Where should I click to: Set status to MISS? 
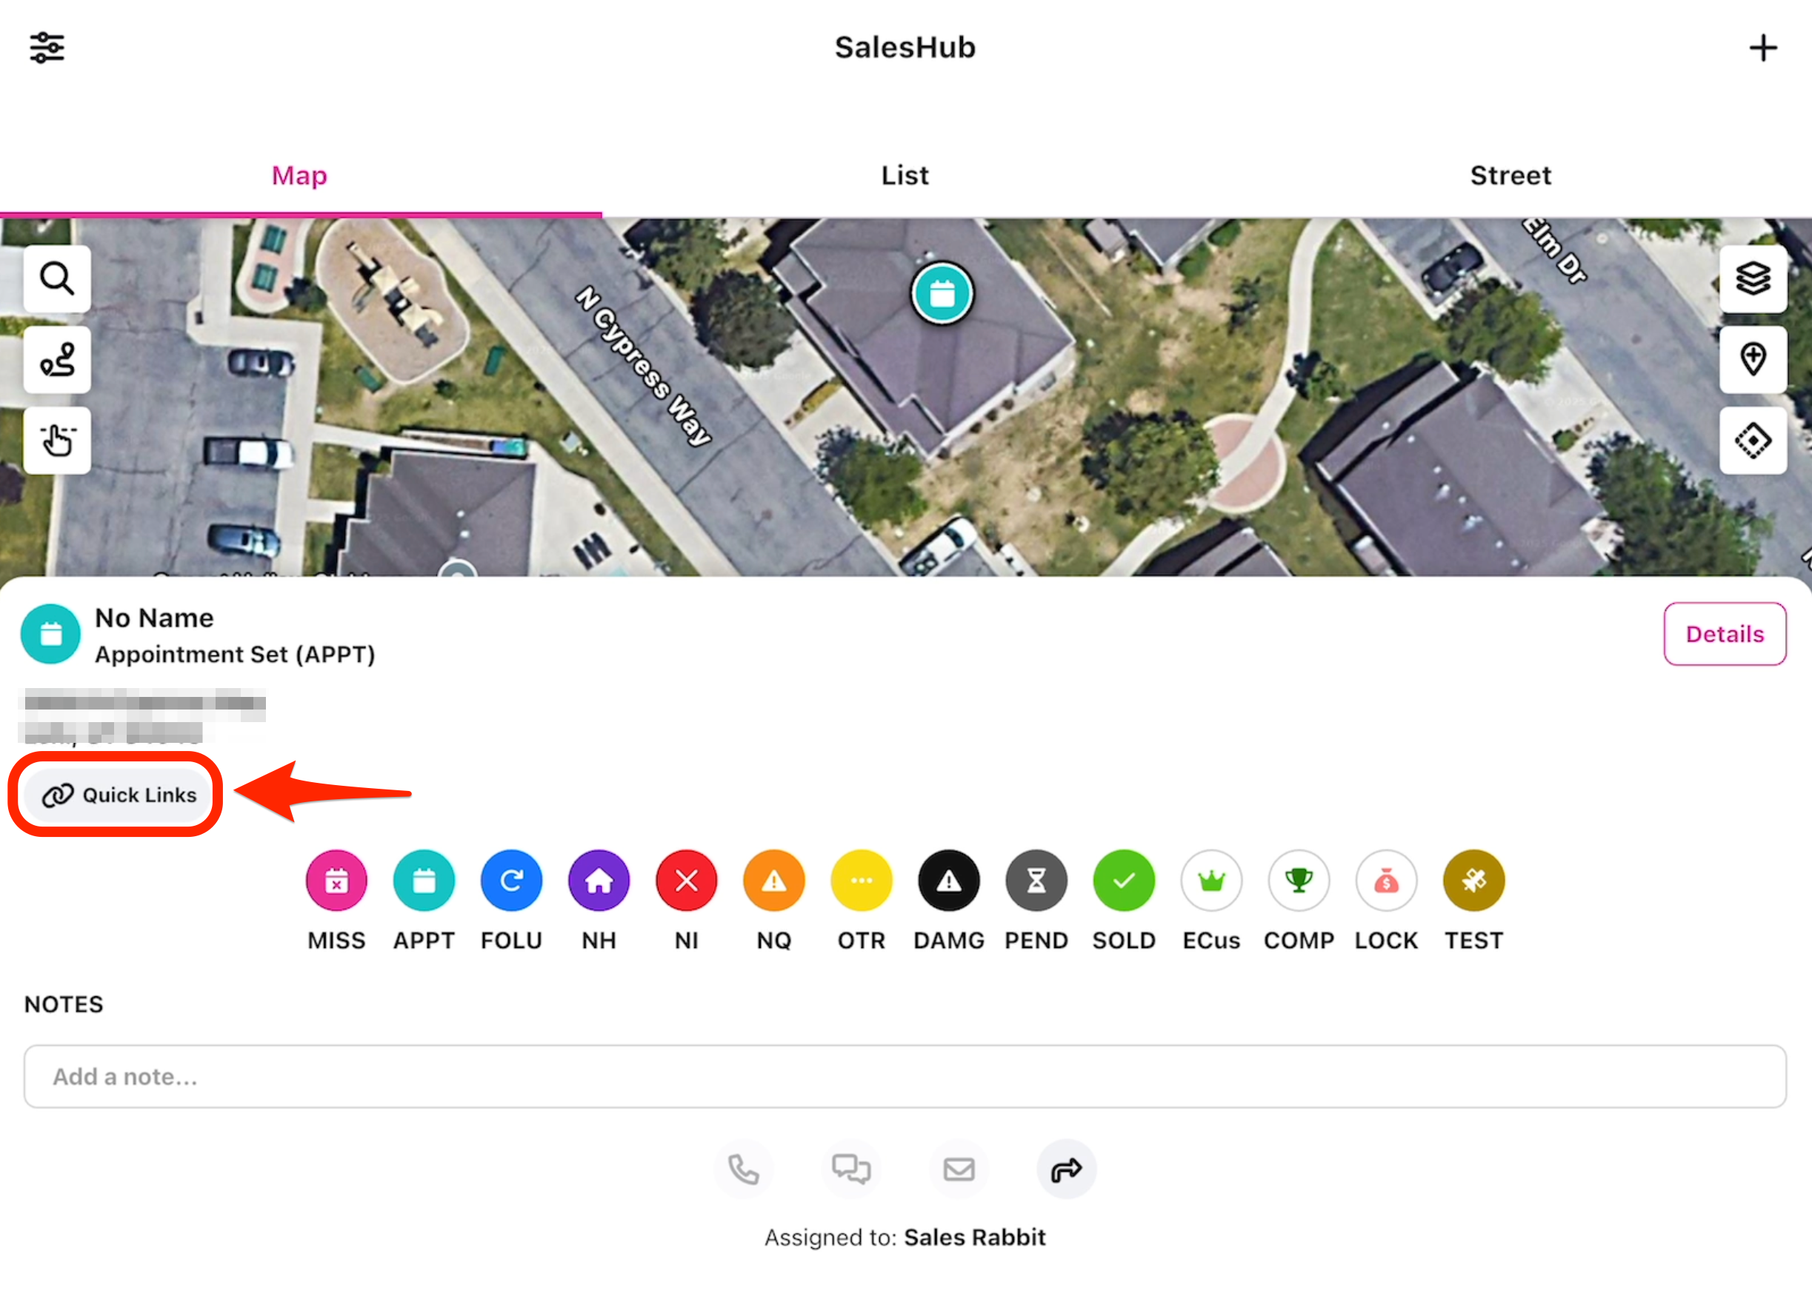336,880
